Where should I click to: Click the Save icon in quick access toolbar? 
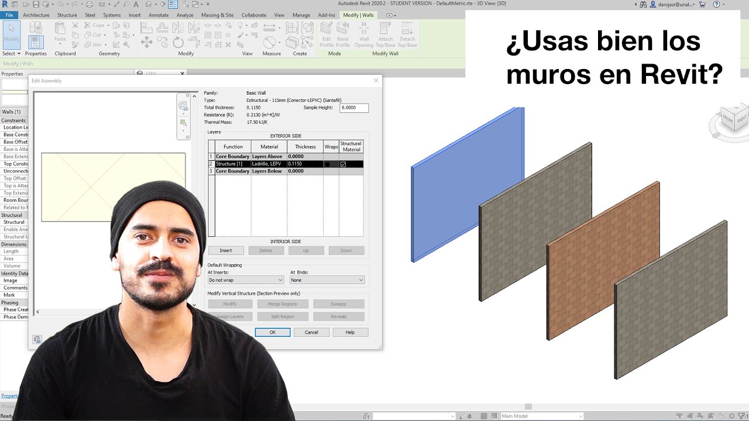pyautogui.click(x=36, y=4)
